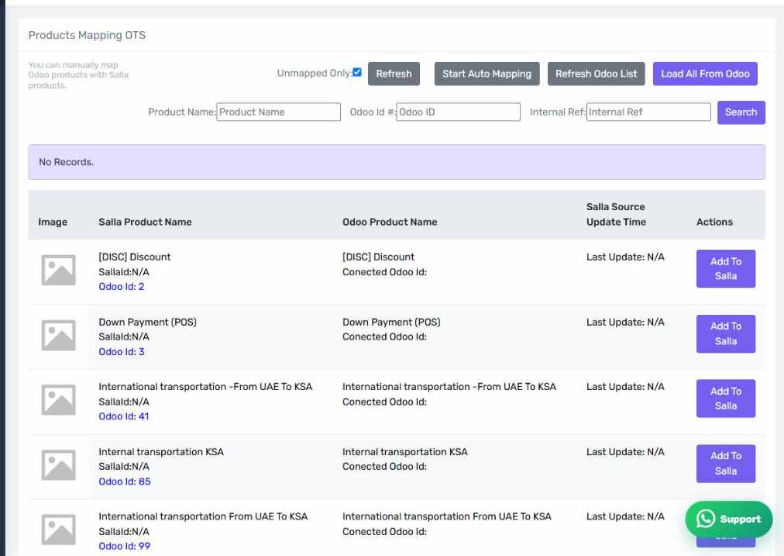The height and width of the screenshot is (556, 784).
Task: Add Down Payment (POS) to Salla
Action: click(725, 333)
